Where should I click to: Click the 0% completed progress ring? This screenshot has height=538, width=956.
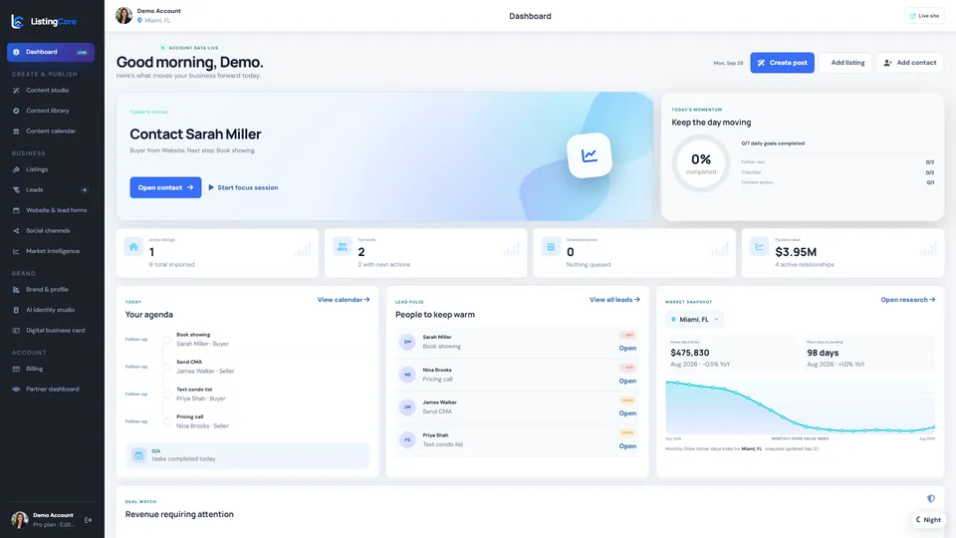tap(700, 162)
